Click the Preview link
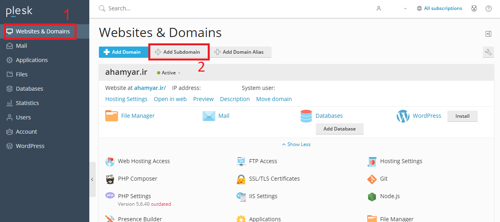Viewport: 500px width, 222px height. tap(203, 99)
